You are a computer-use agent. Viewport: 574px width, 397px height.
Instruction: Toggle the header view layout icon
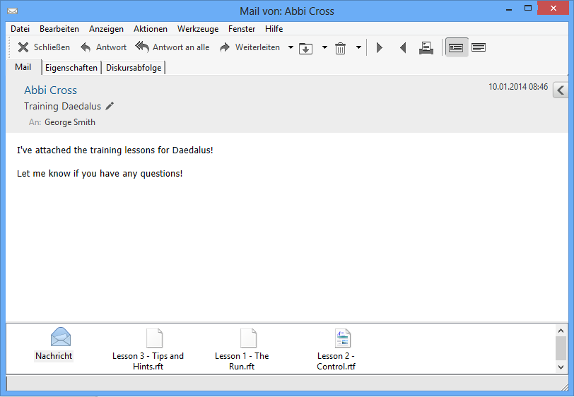coord(456,47)
